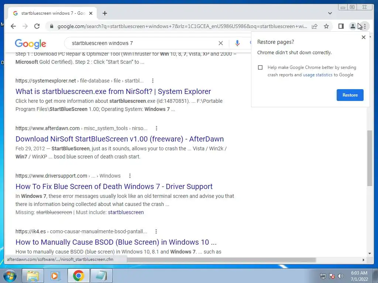Open How To Fix Blue Screen Driver Support
The height and width of the screenshot is (283, 378).
click(114, 186)
